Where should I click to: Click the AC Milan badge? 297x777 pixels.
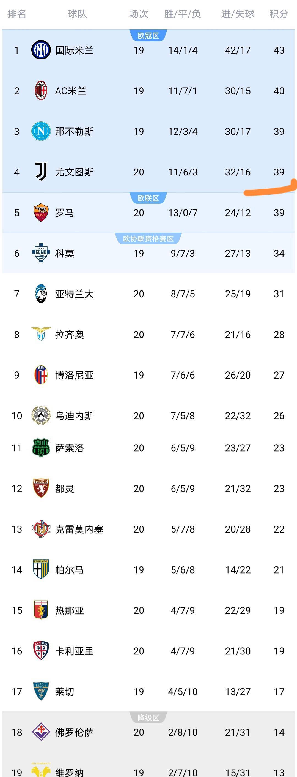41,91
